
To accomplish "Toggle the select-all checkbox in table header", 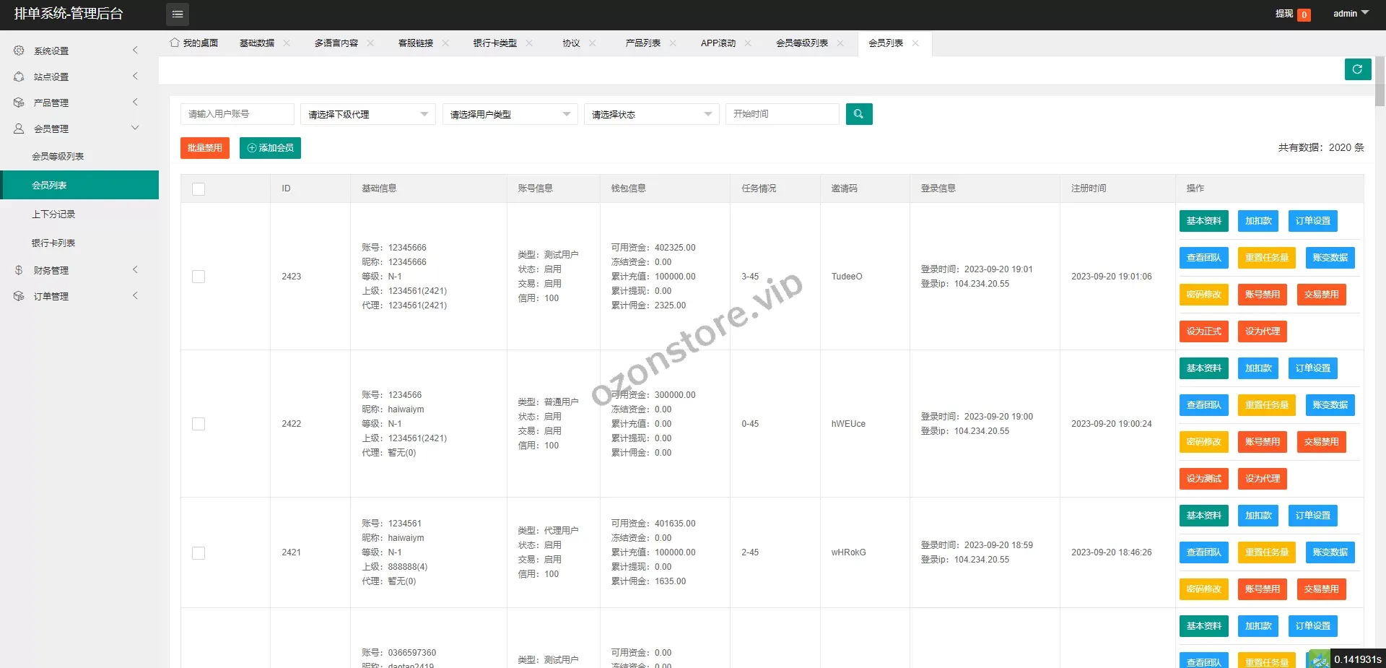I will (x=199, y=189).
